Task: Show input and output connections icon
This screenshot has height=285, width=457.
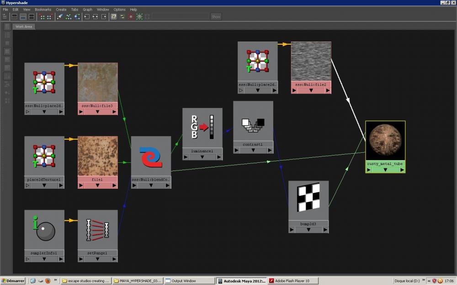Action: [x=95, y=16]
